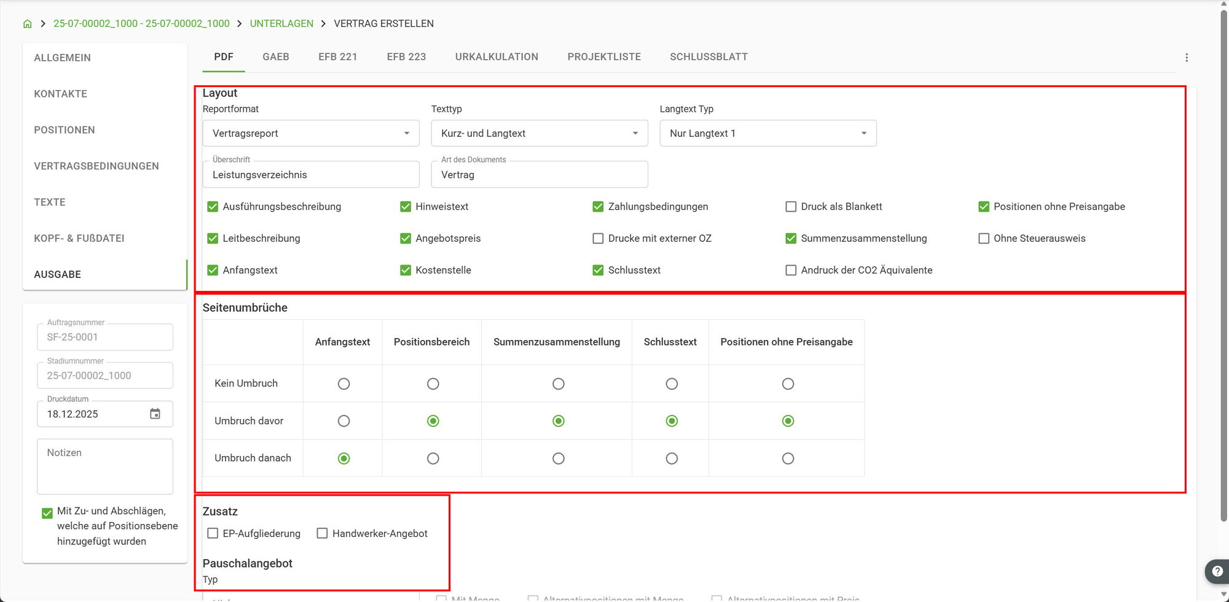Select Kein Umbruch for Anfangstext
1229x602 pixels.
344,384
